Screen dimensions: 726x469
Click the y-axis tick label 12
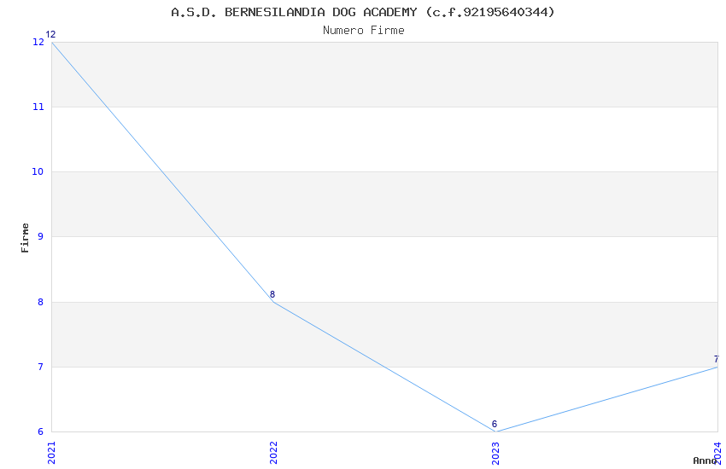(38, 42)
